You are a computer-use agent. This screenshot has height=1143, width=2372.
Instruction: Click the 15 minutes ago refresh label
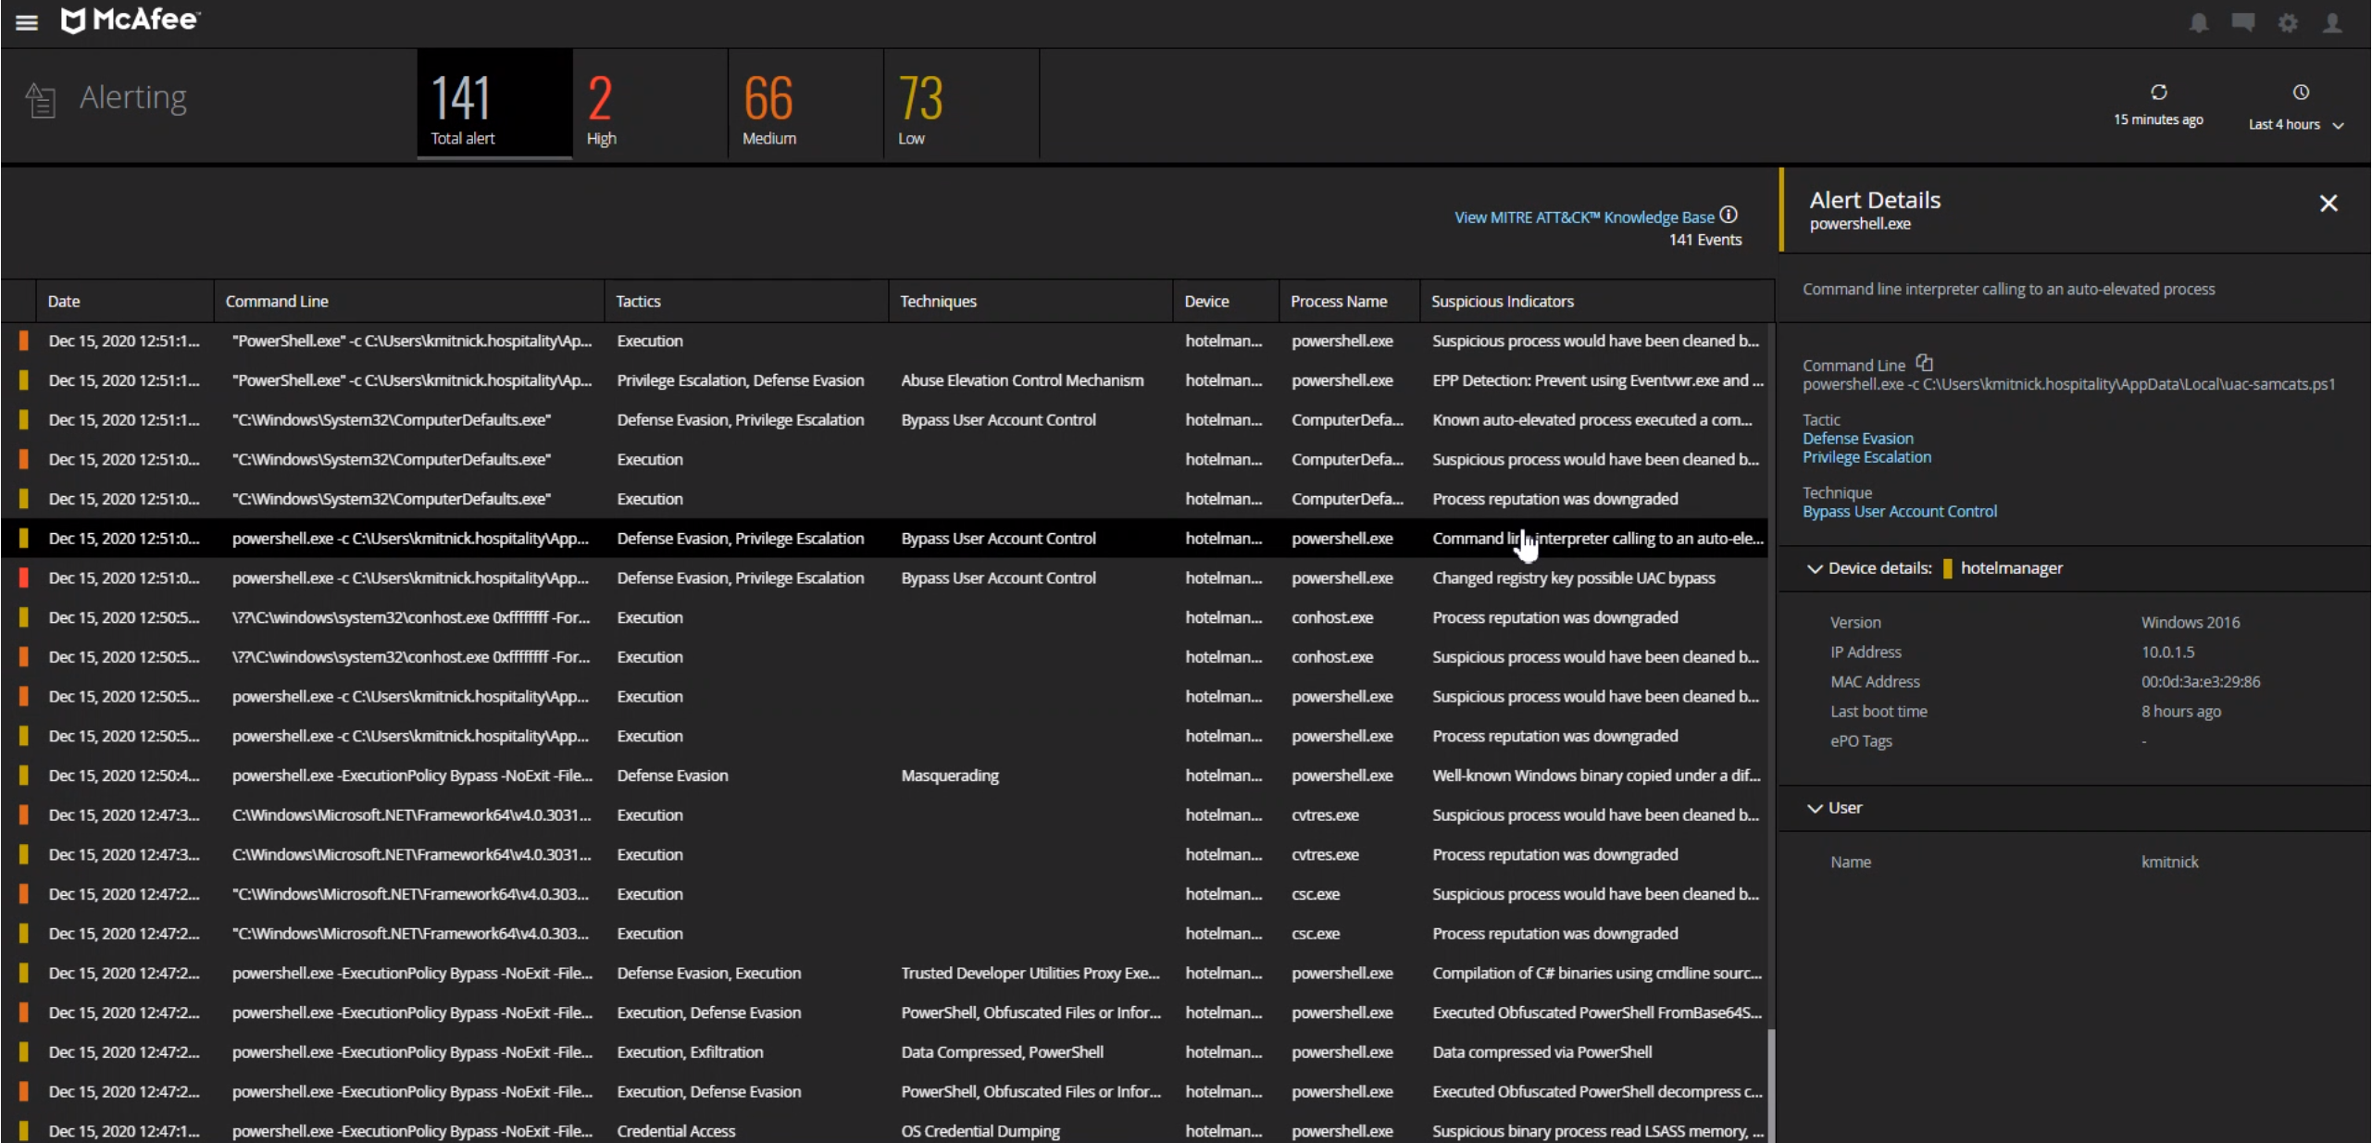click(x=2158, y=119)
